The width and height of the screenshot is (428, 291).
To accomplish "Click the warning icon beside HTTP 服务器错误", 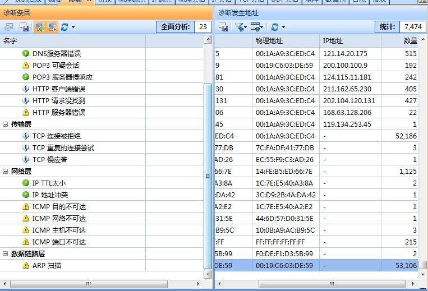I will pyautogui.click(x=26, y=112).
